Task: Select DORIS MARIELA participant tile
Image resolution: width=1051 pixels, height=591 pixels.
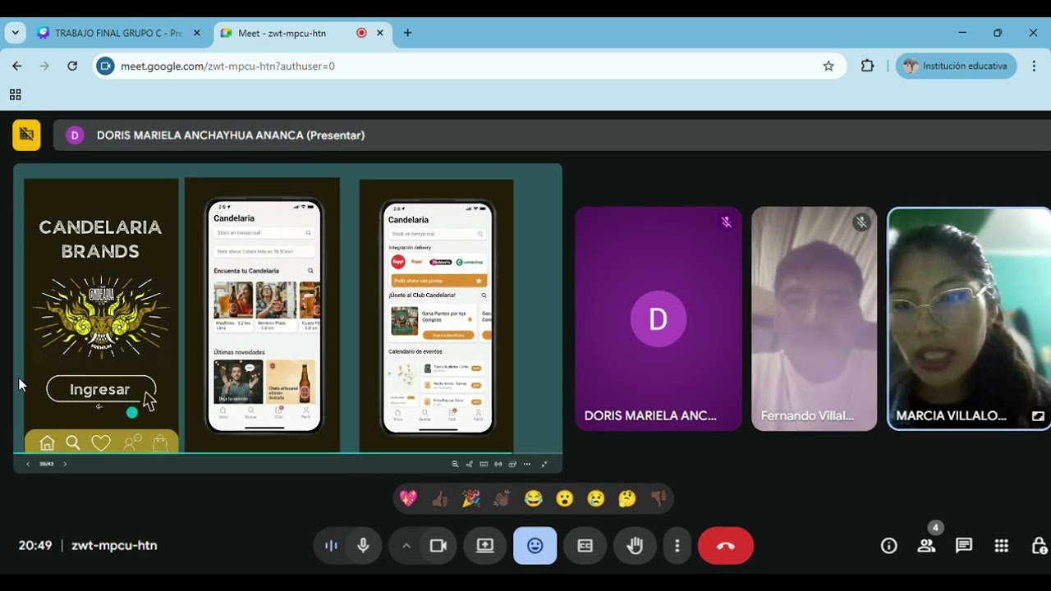Action: 659,318
